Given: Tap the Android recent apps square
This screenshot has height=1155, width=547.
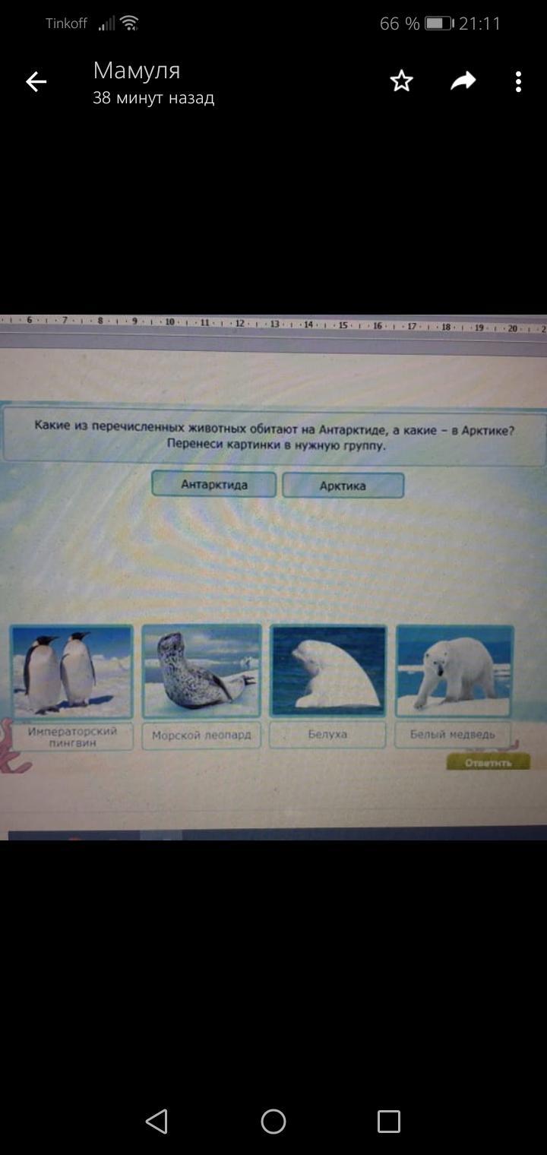Looking at the screenshot, I should (389, 1122).
